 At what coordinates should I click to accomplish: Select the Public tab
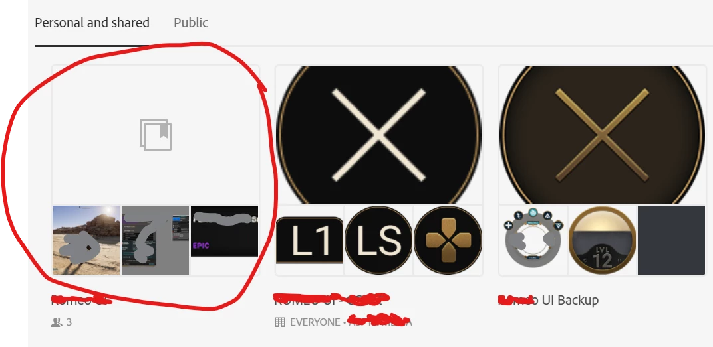click(x=191, y=23)
